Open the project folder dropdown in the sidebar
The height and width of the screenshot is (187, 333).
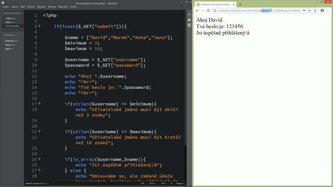pos(10,35)
